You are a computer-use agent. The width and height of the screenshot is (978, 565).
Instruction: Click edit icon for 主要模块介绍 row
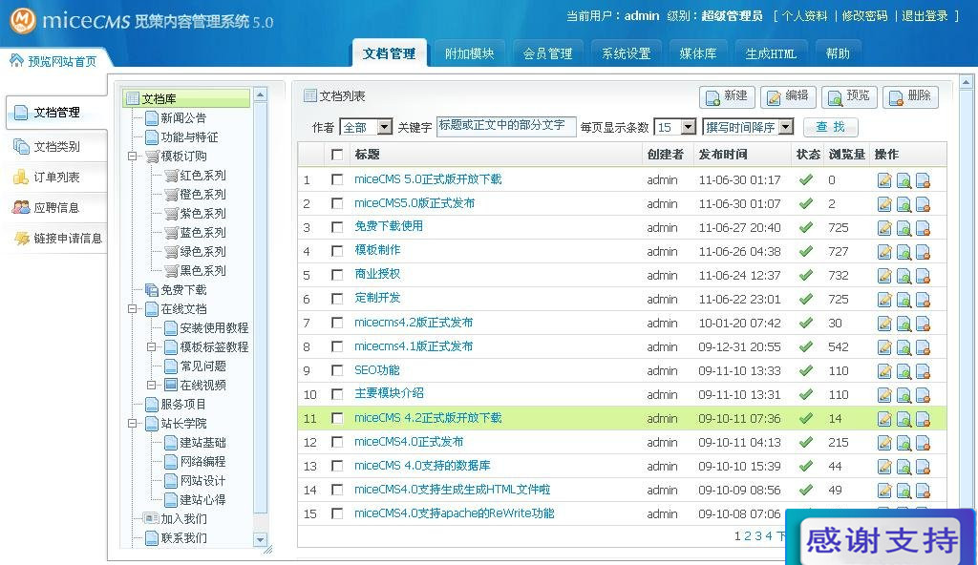click(884, 395)
